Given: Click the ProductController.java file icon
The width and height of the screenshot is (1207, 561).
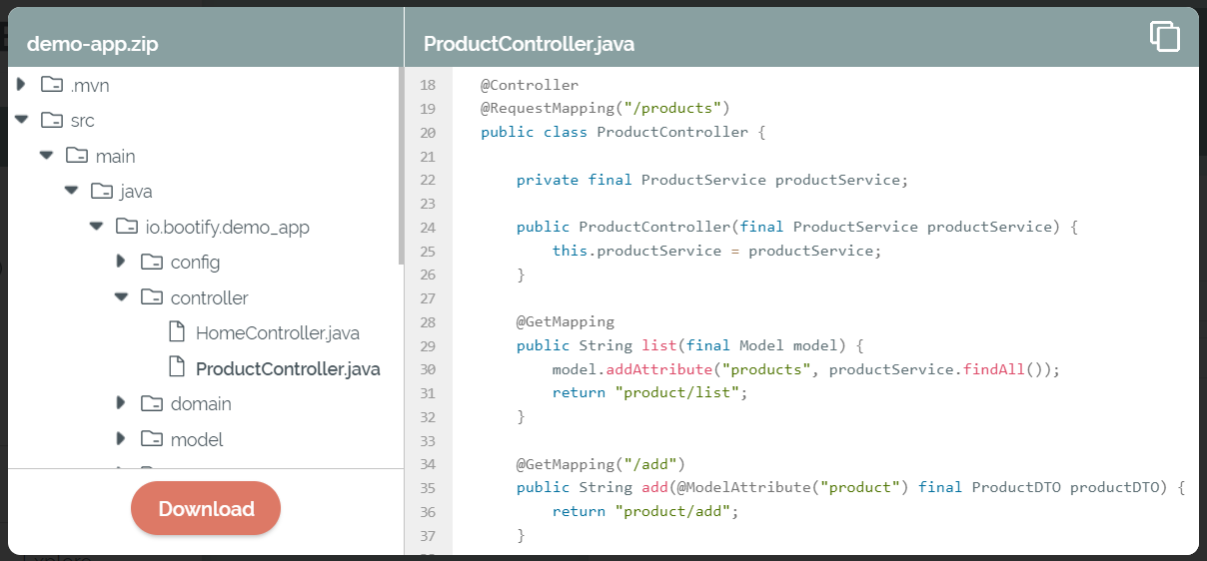Looking at the screenshot, I should [x=177, y=367].
